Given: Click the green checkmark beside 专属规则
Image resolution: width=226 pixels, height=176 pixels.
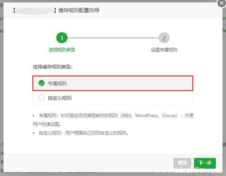Looking at the screenshot, I should coord(41,83).
